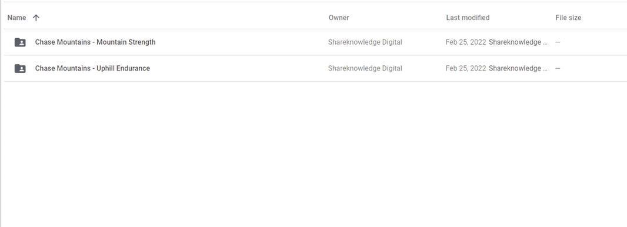Click the File size column header
This screenshot has width=627, height=227.
point(568,18)
